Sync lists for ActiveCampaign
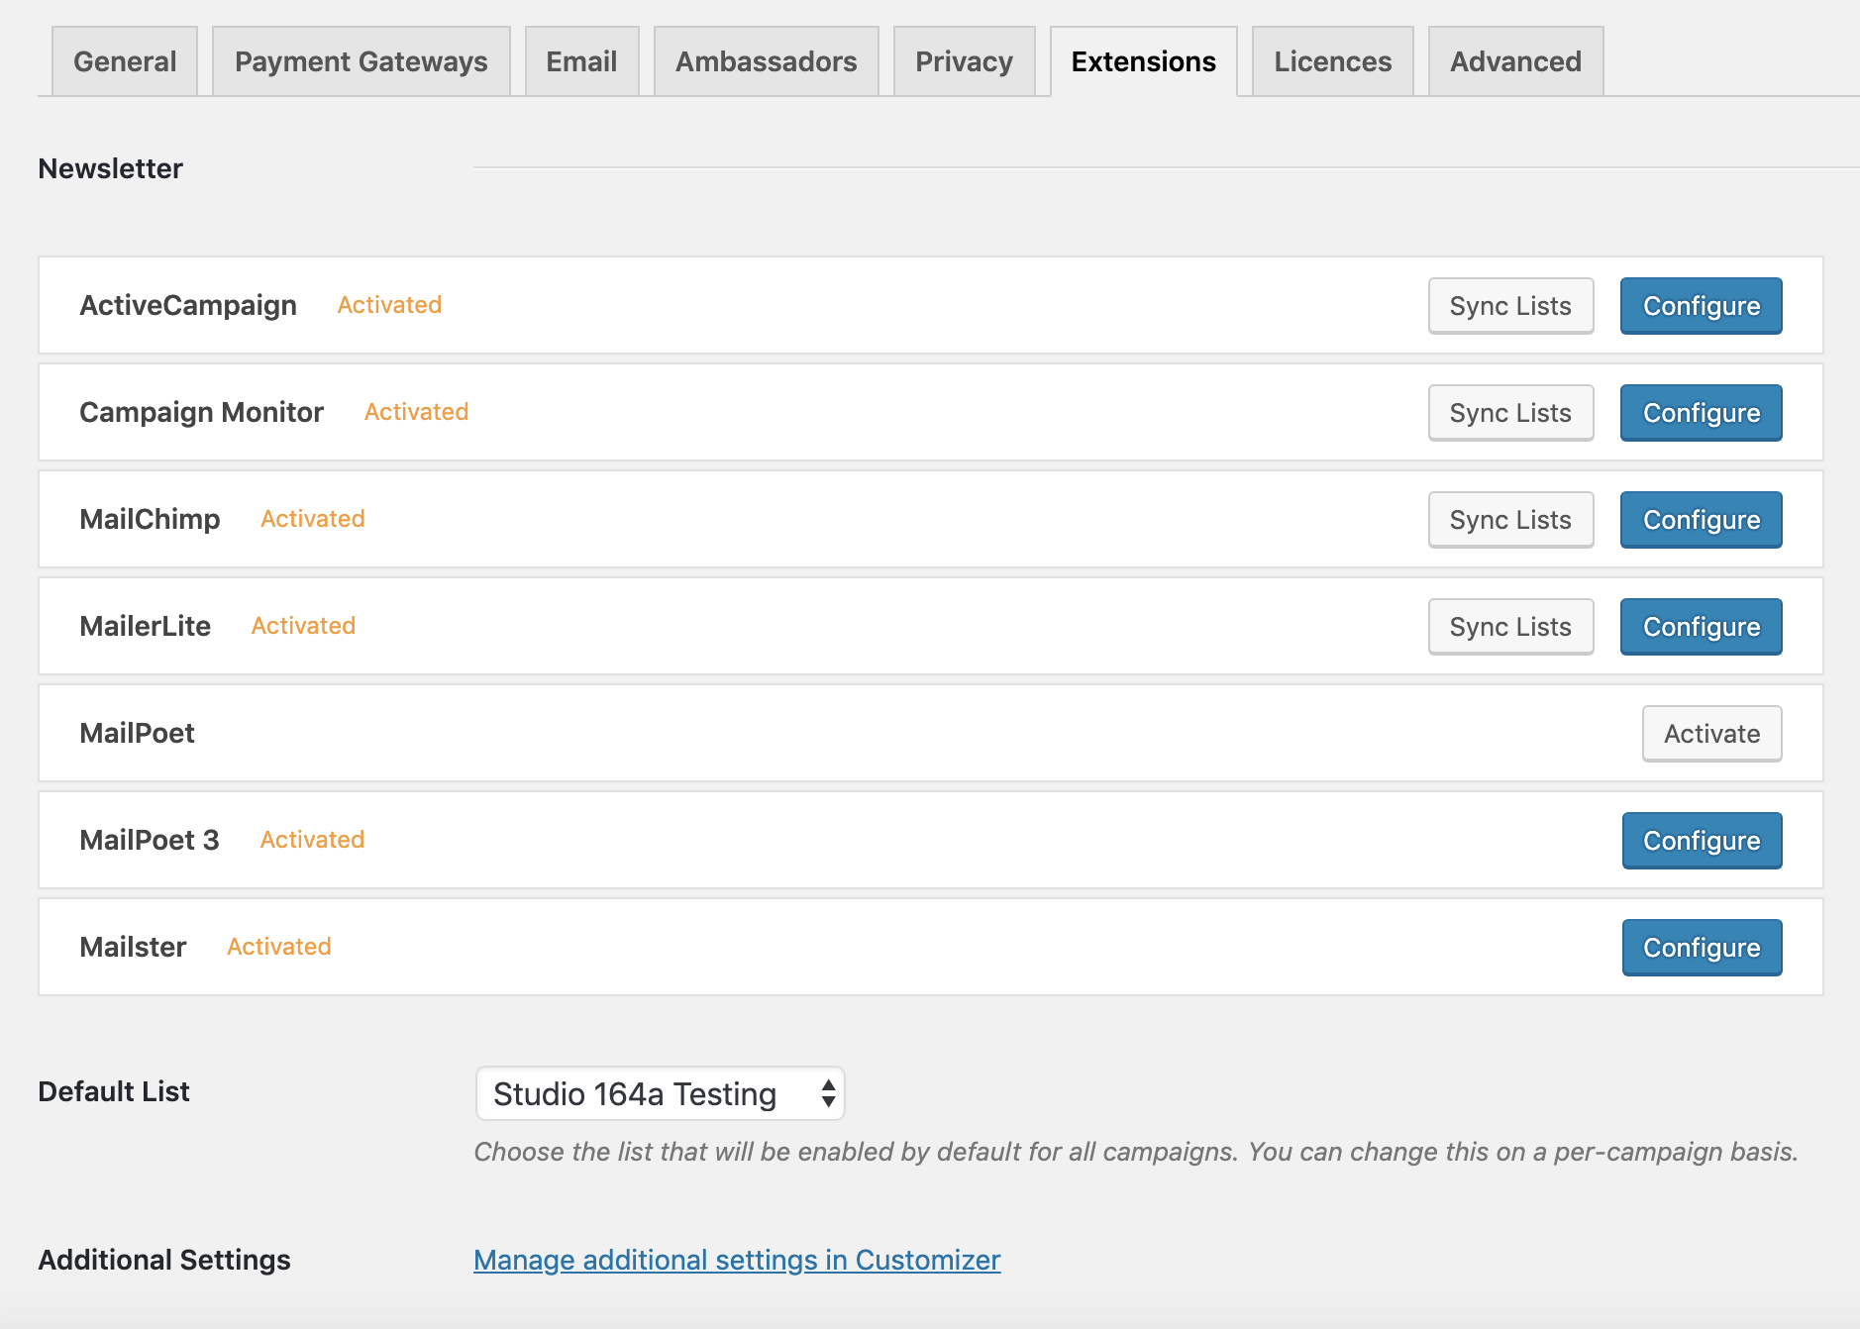This screenshot has height=1329, width=1860. tap(1510, 306)
